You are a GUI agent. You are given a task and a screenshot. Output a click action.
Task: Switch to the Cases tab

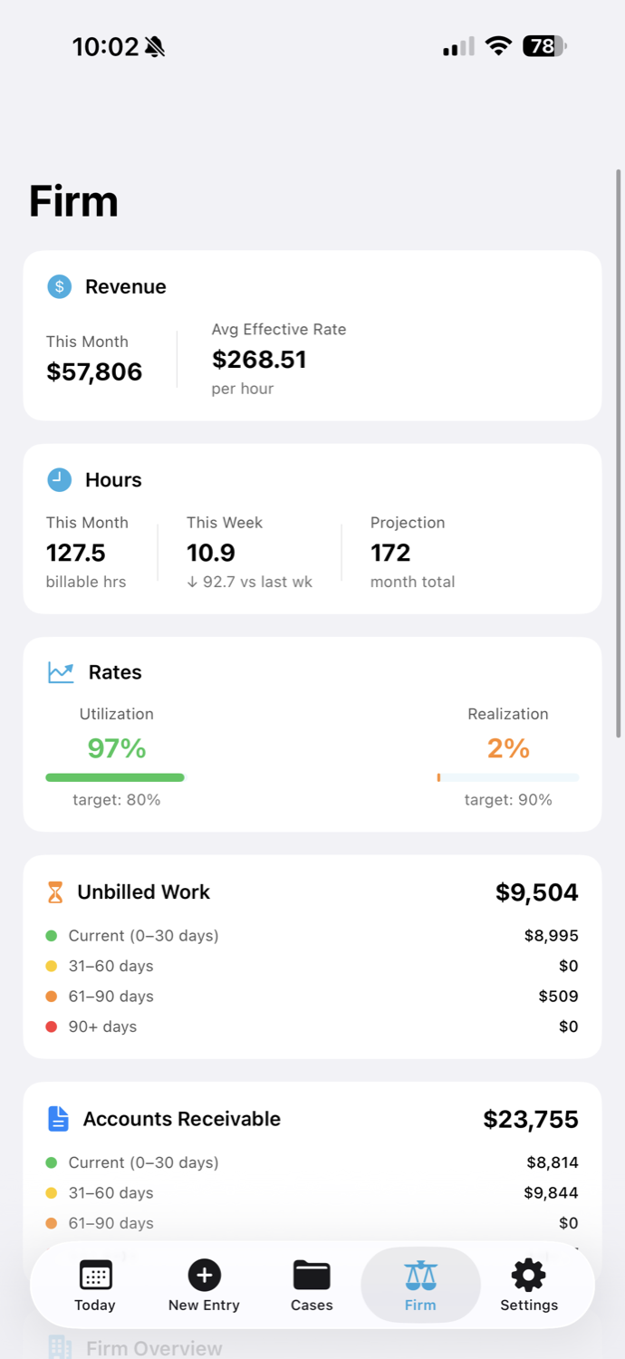312,1286
